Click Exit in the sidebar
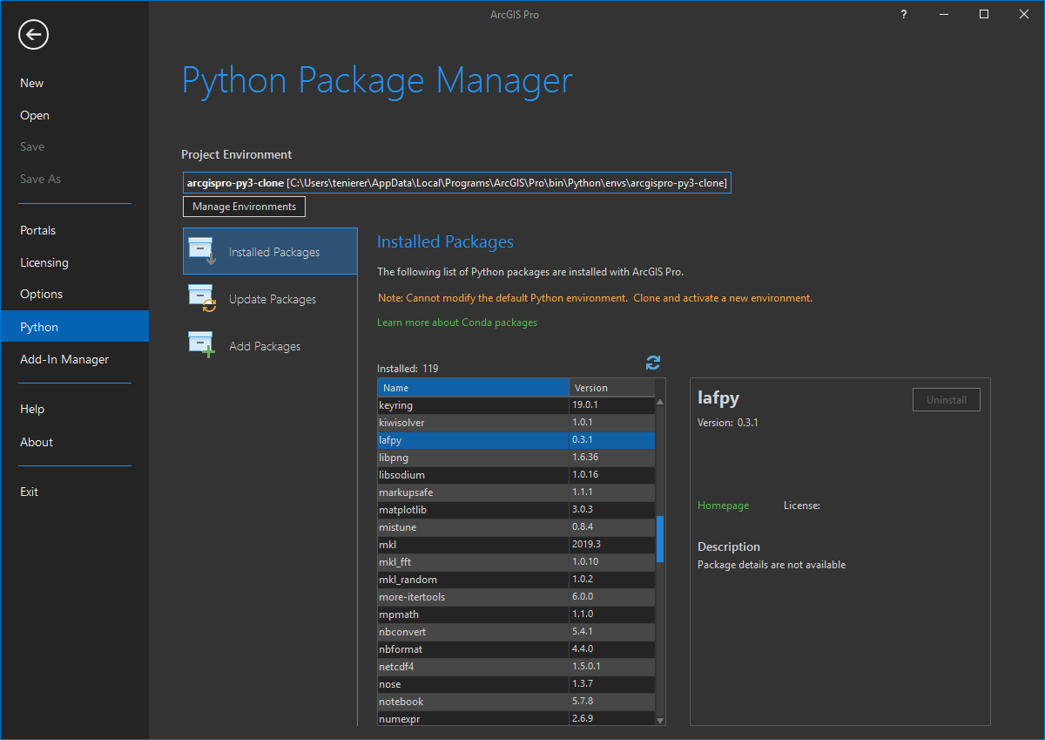This screenshot has width=1045, height=740. (30, 492)
